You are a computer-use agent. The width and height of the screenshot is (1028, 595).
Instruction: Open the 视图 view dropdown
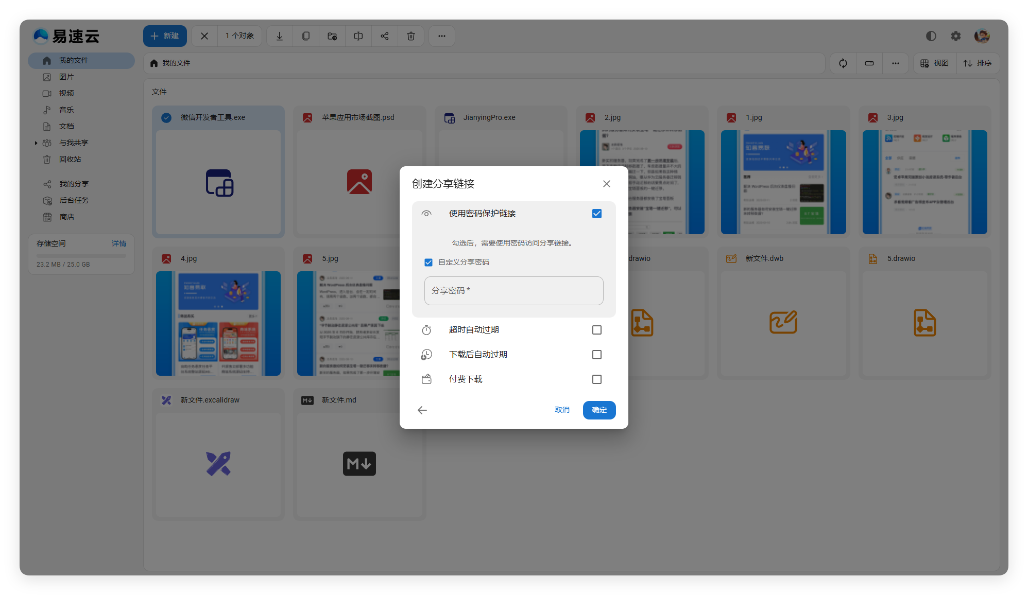(935, 63)
